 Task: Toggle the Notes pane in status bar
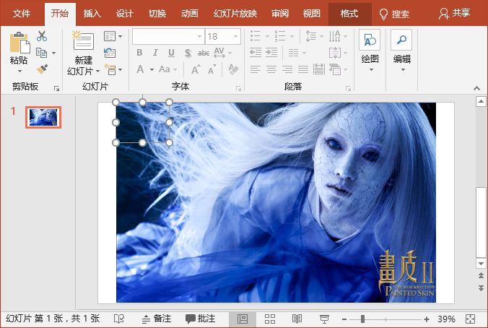click(x=157, y=319)
